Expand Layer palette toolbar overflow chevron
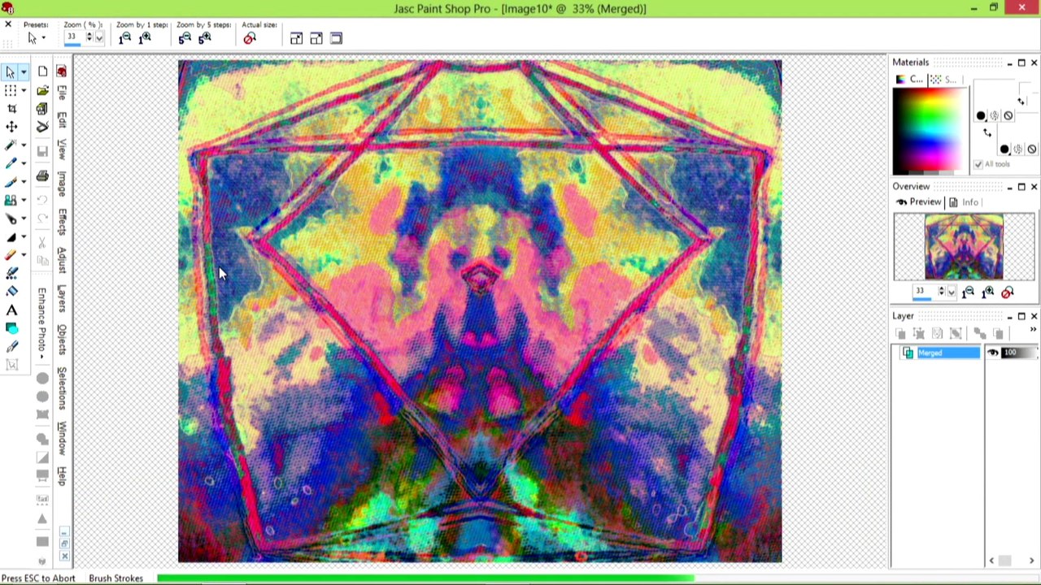Screen dimensions: 1041x585 [x=1033, y=329]
